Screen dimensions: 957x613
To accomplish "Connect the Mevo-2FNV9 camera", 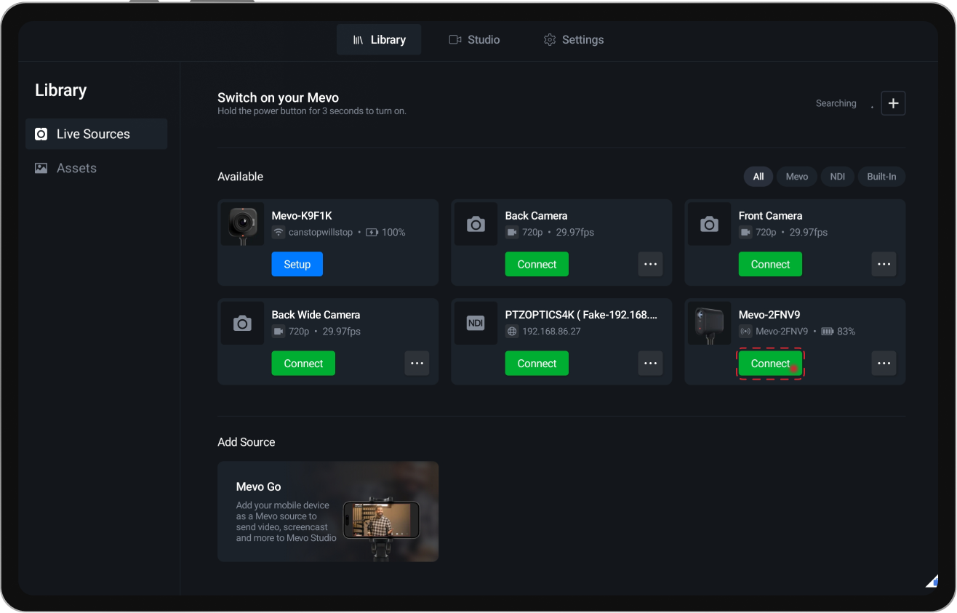I will [x=770, y=363].
